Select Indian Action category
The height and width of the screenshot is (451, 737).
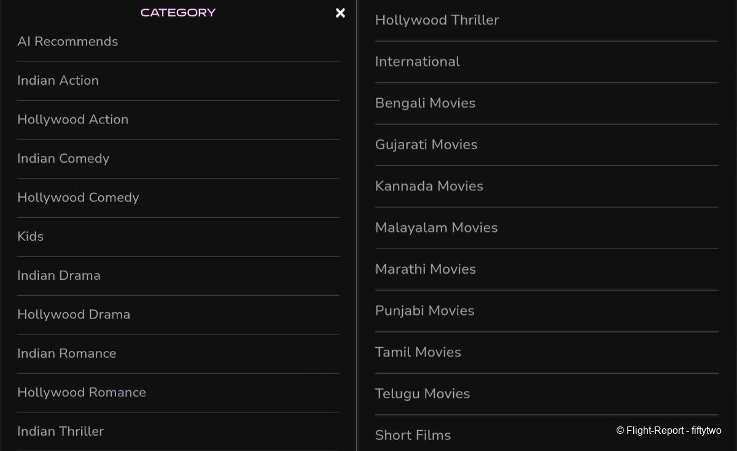pos(58,80)
